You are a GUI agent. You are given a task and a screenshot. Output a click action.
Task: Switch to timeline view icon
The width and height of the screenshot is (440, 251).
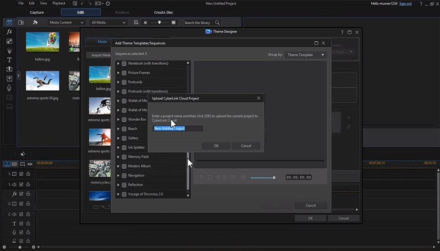[7, 164]
